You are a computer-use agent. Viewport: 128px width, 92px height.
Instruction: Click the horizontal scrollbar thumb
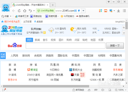46,86
